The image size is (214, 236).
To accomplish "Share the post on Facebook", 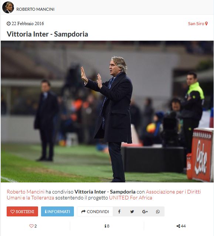I will [x=119, y=212].
